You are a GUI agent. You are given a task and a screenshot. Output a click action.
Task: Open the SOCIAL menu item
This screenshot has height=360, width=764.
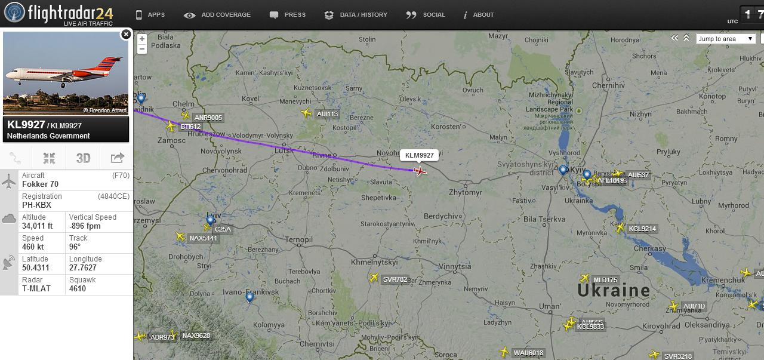[x=426, y=15]
